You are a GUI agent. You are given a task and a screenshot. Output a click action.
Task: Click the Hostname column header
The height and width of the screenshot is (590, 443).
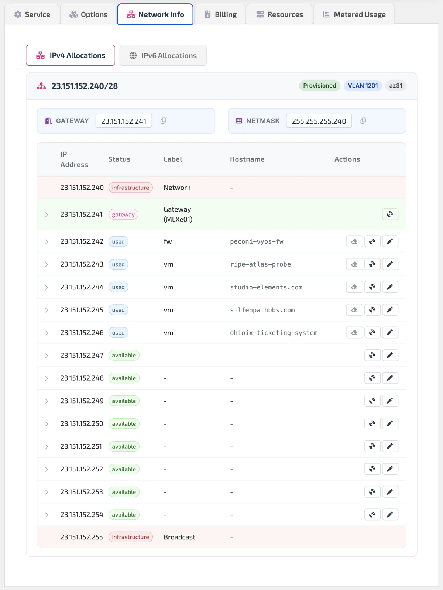(247, 159)
